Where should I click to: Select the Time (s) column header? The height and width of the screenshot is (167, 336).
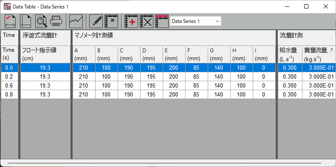click(9, 54)
